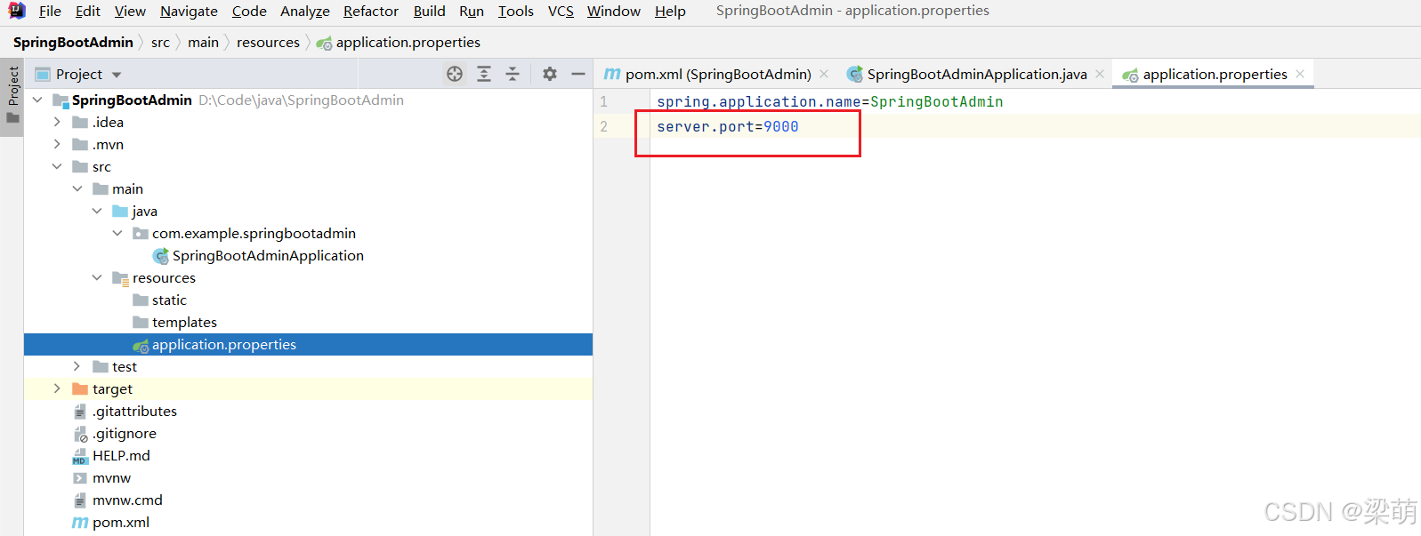The width and height of the screenshot is (1421, 536).
Task: Click resources in the breadcrumb path
Action: [x=268, y=43]
